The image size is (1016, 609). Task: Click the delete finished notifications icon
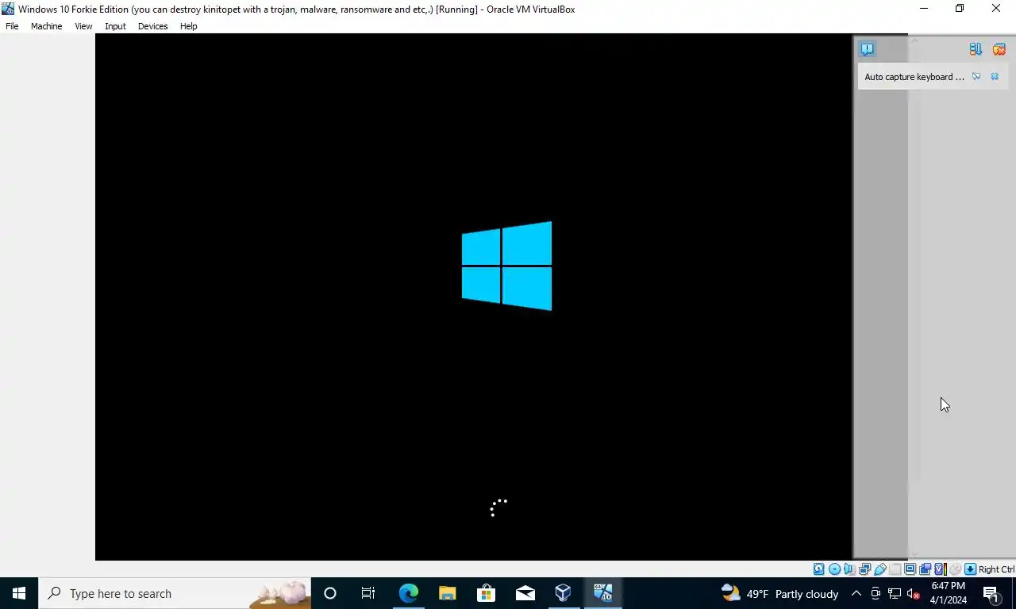(x=999, y=49)
